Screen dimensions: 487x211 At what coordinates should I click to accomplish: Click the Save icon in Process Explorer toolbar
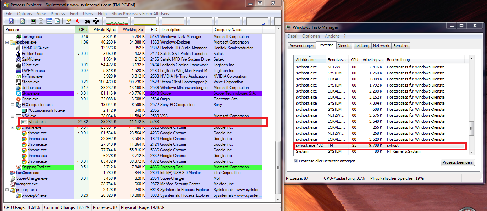click(x=11, y=21)
